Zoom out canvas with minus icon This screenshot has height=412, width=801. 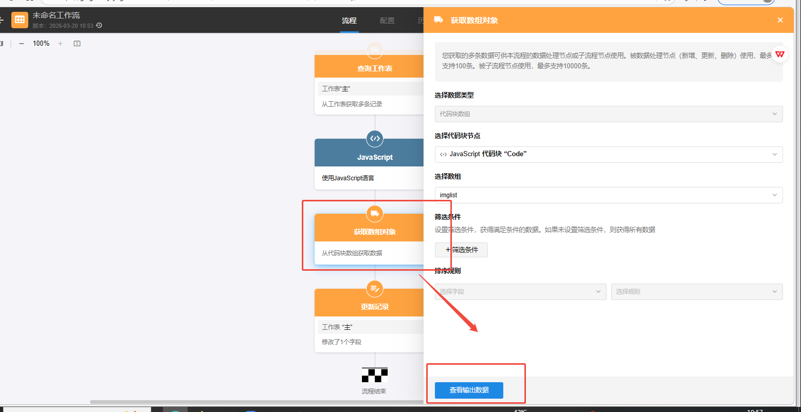(x=22, y=44)
